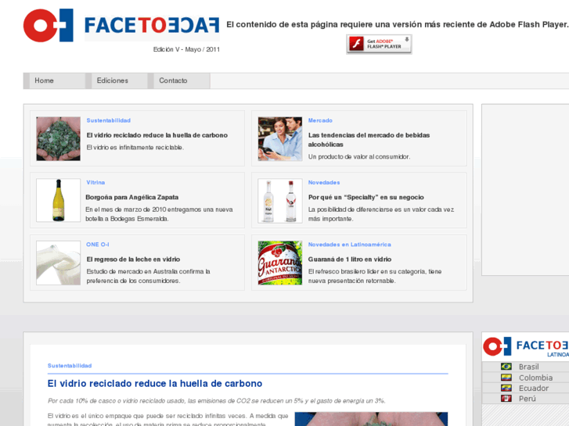Click the O-I red and blue logo
Screen dimensions: 569x426
point(49,25)
